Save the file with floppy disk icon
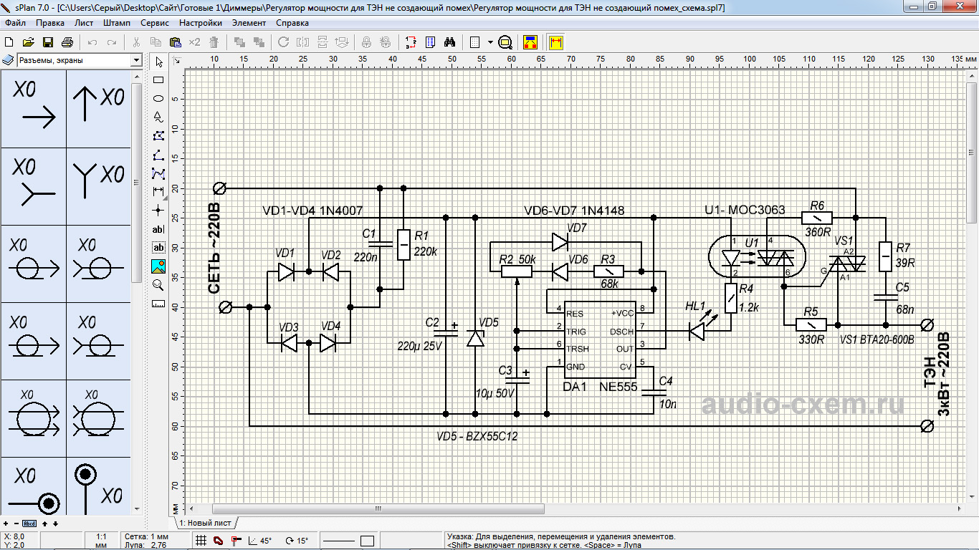This screenshot has width=979, height=550. tap(48, 42)
